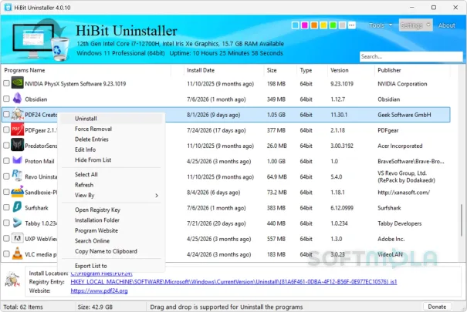Click the Obsidian purple gem icon
Screen dimensions: 467x312
click(17, 99)
